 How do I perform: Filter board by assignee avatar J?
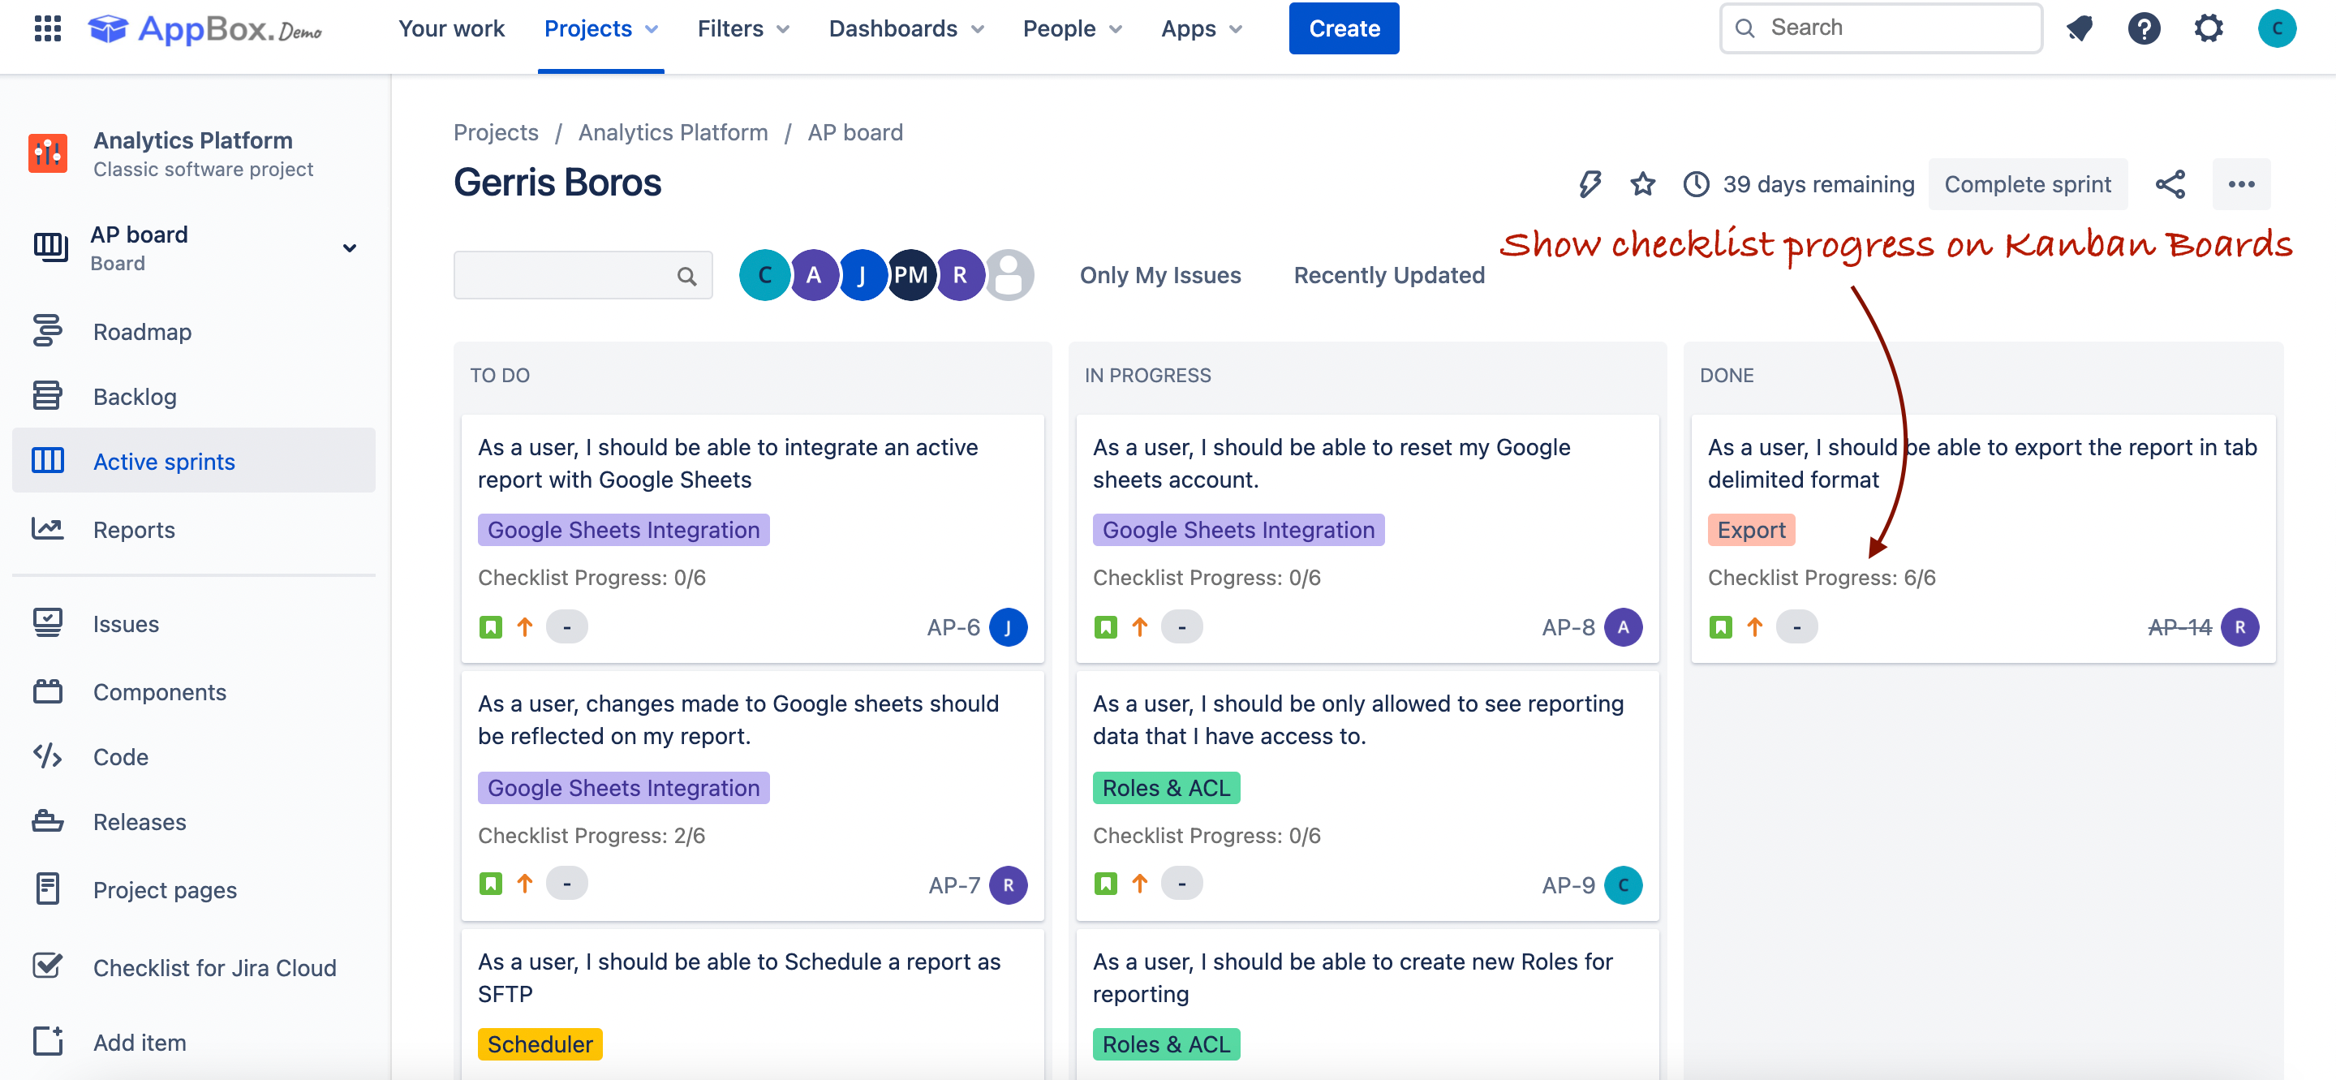[862, 275]
